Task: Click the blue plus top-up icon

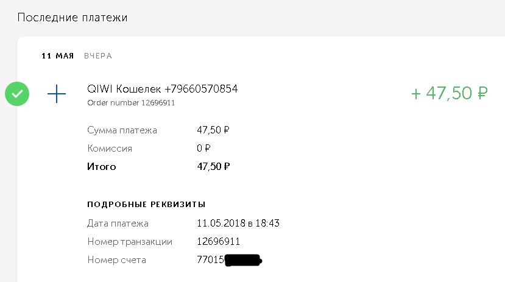Action: pos(57,94)
